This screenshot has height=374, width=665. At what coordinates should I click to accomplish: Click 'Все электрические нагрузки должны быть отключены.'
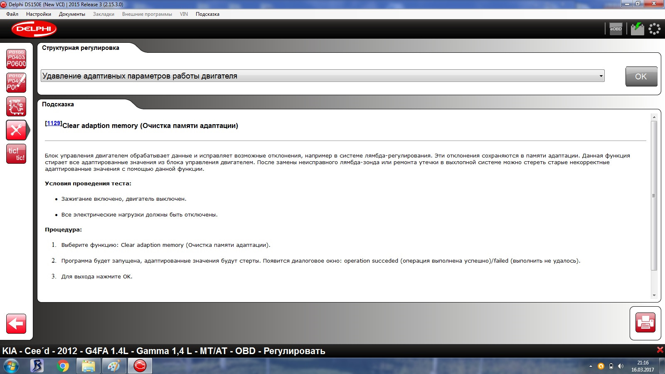click(x=140, y=215)
